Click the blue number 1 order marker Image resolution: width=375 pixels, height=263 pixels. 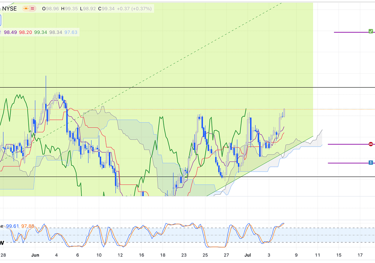tap(370, 163)
